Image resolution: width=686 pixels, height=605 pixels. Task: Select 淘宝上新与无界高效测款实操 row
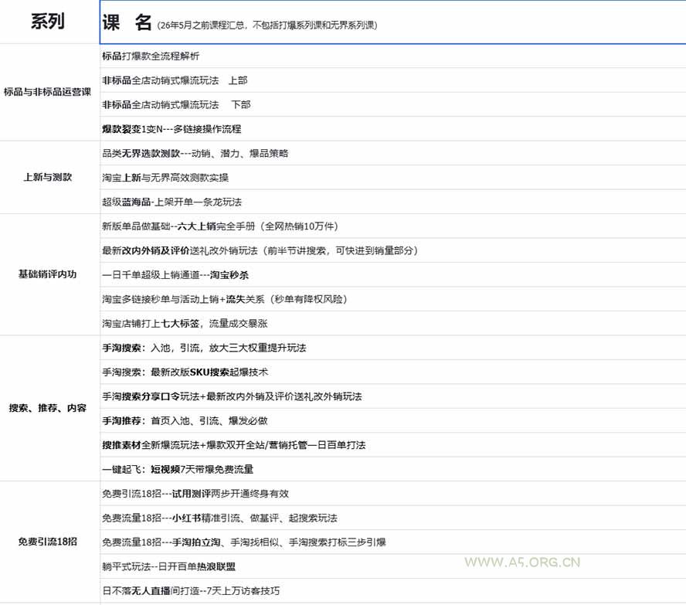coord(393,178)
